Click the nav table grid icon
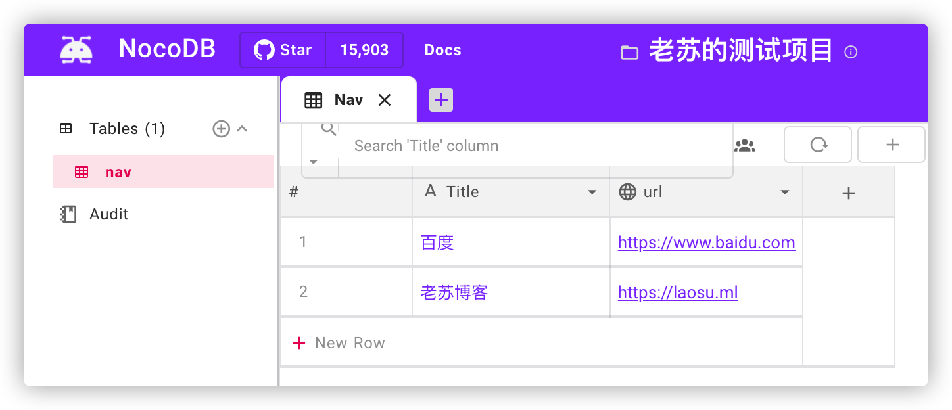This screenshot has width=952, height=410. (x=82, y=172)
